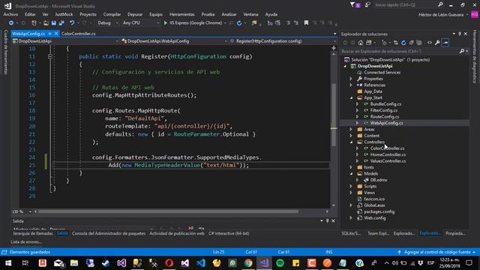Open the Archivo menu
Screen dimensions: 480x270
10,14
